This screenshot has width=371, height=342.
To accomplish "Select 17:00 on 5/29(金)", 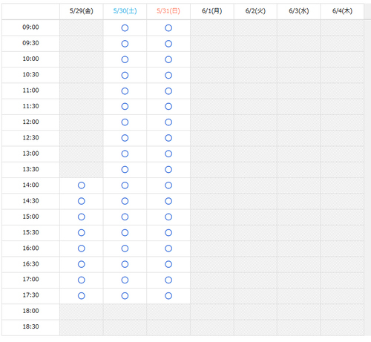I will pyautogui.click(x=82, y=280).
